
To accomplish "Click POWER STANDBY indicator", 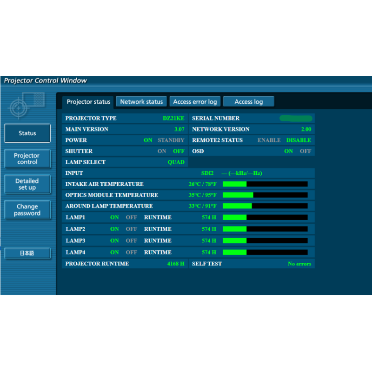I will click(x=171, y=140).
